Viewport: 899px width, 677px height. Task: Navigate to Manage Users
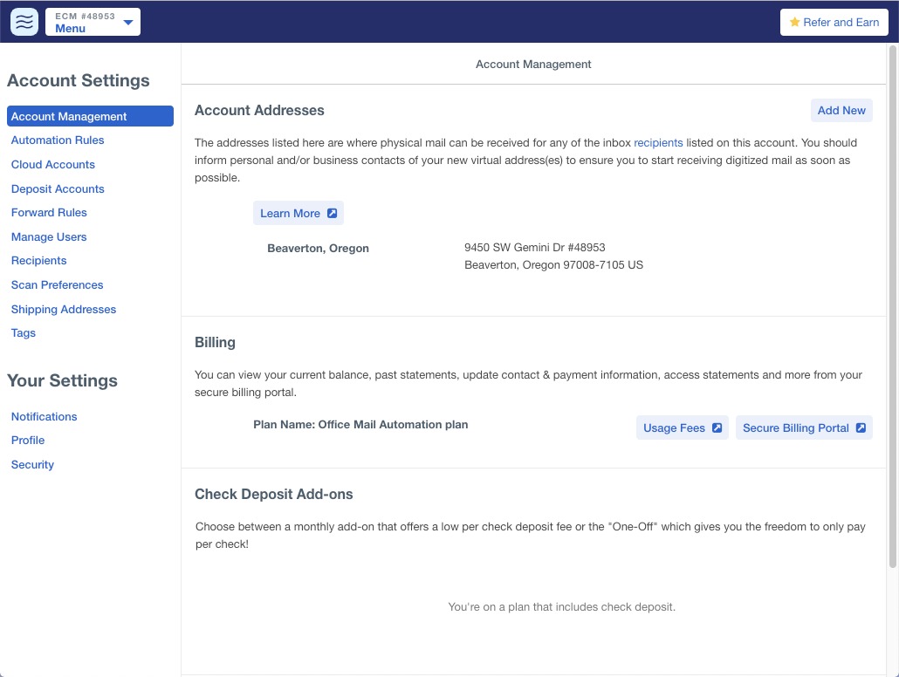click(49, 236)
